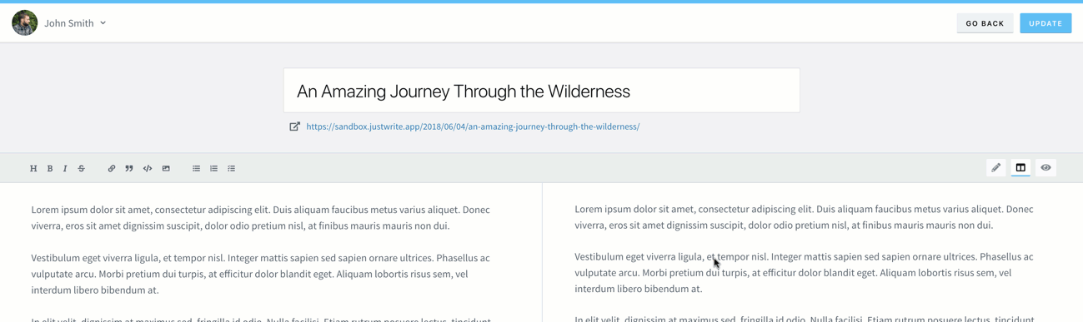Switch to edit-only mode with the pencil icon
This screenshot has width=1083, height=322.
995,167
